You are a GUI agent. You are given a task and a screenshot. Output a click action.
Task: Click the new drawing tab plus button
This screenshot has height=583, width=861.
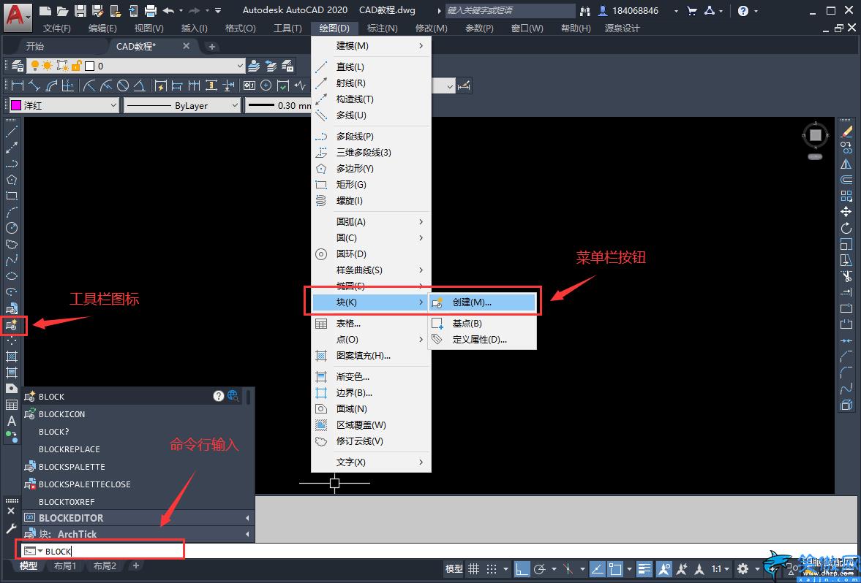tap(212, 47)
